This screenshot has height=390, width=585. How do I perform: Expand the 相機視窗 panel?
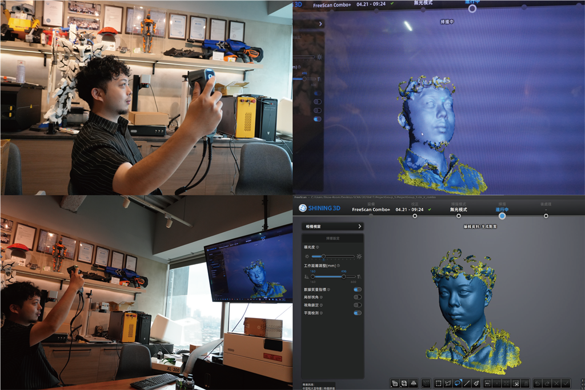tap(332, 226)
